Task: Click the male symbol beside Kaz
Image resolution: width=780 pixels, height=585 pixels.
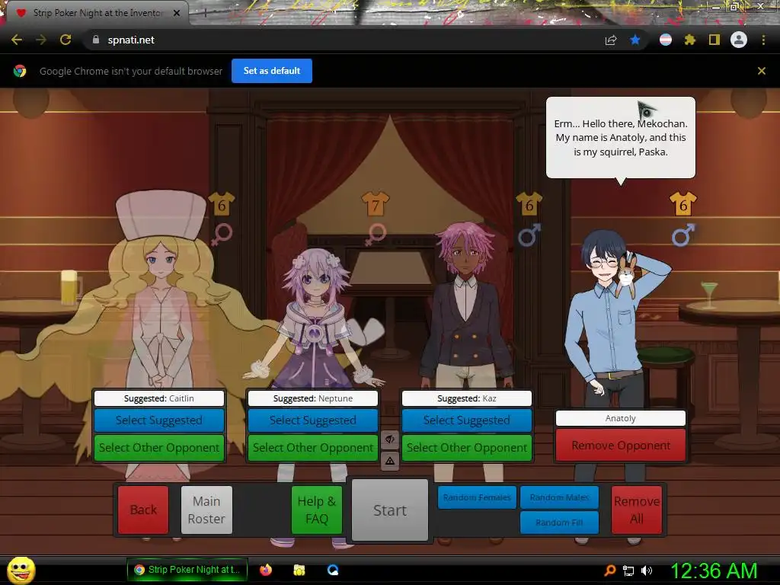Action: 529,235
